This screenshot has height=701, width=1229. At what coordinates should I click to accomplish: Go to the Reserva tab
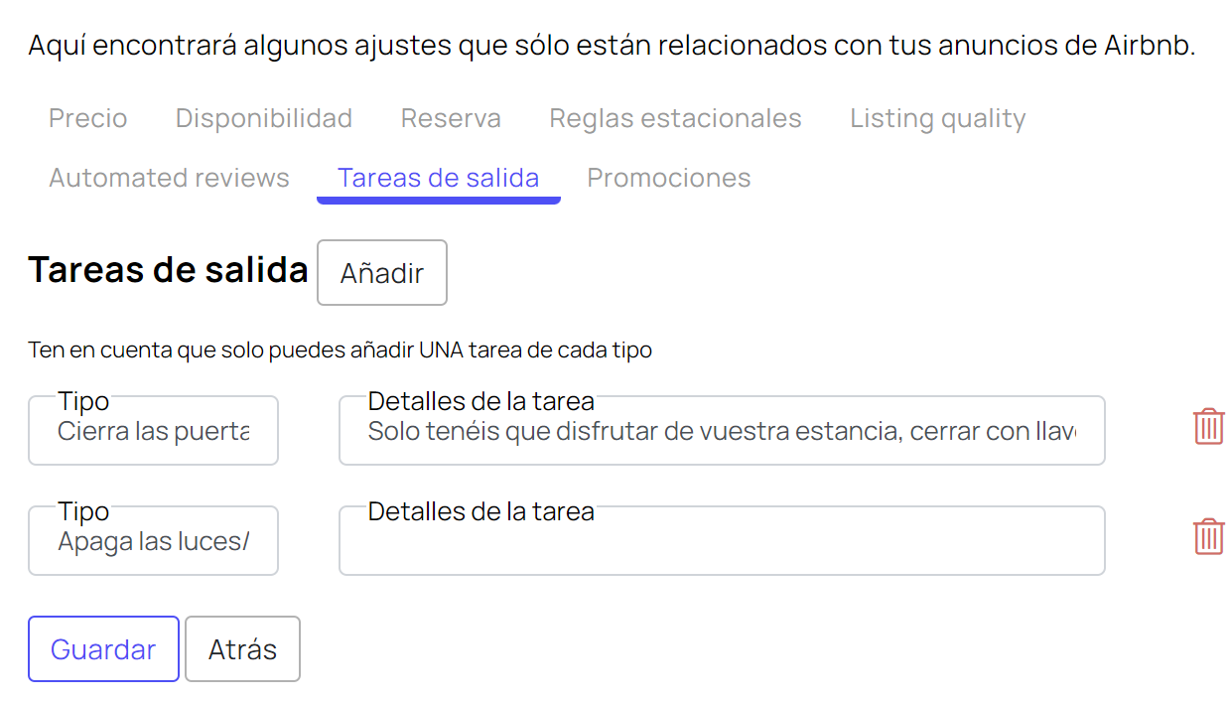(x=451, y=118)
